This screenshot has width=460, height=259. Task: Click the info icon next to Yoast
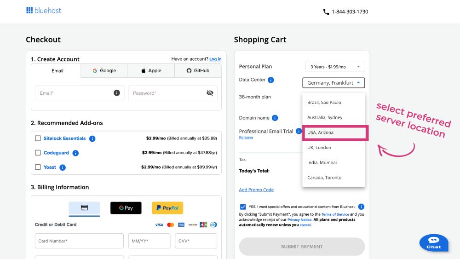click(63, 167)
